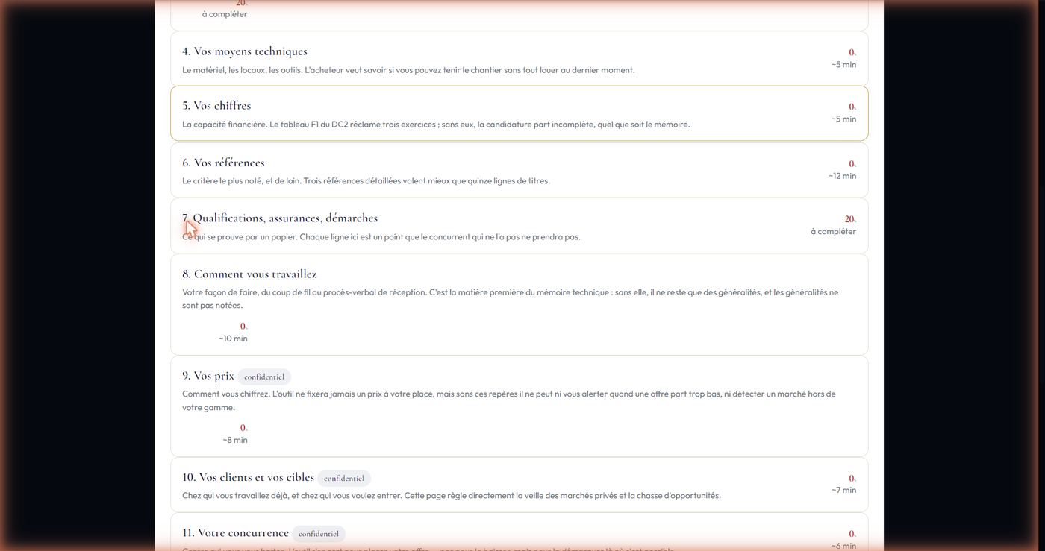Click "~10 min" under Comment vous travaillez
Image resolution: width=1045 pixels, height=551 pixels.
click(x=233, y=339)
